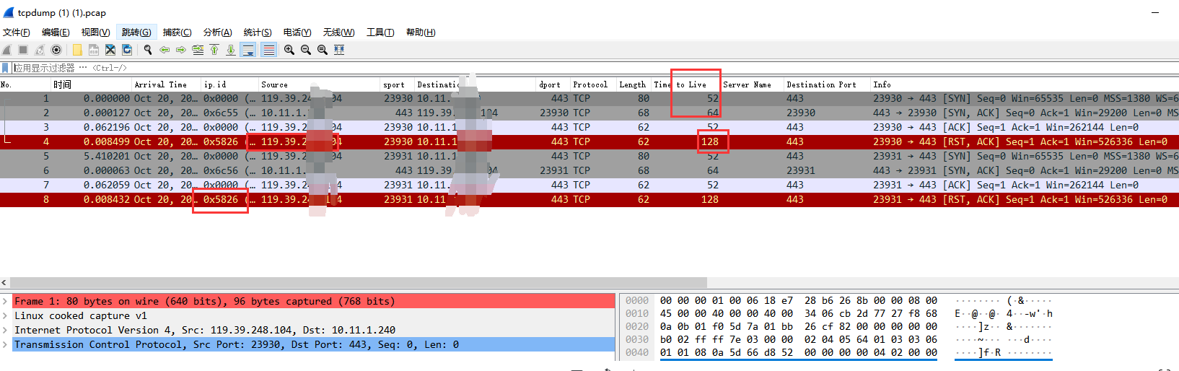Click the display filter bookmark icon
The height and width of the screenshot is (371, 1179).
pos(6,68)
